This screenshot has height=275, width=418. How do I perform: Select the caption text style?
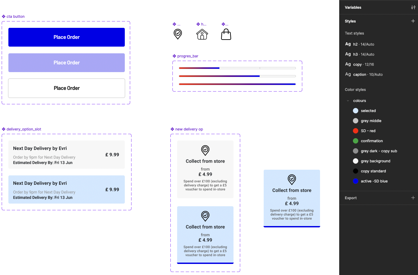(364, 74)
